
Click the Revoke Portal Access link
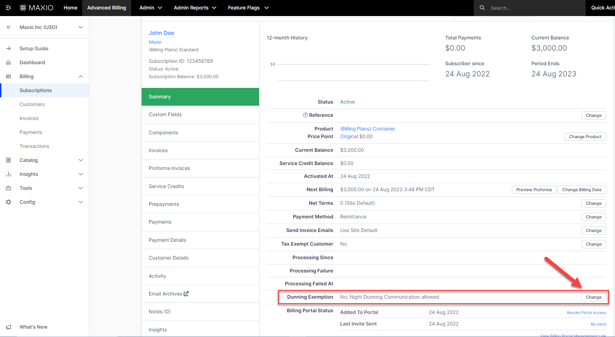pos(586,313)
